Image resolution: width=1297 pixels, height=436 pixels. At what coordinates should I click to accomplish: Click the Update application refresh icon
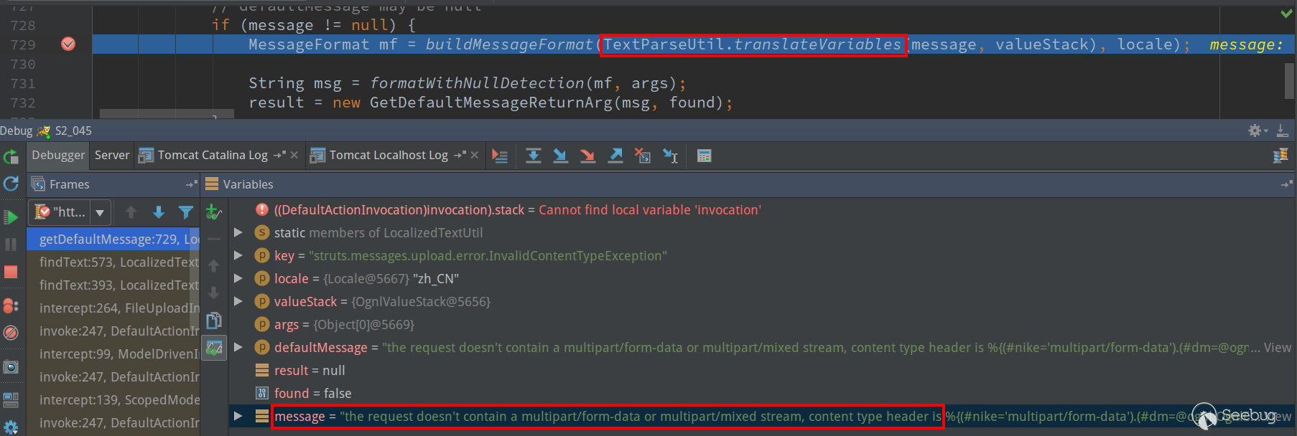click(11, 184)
